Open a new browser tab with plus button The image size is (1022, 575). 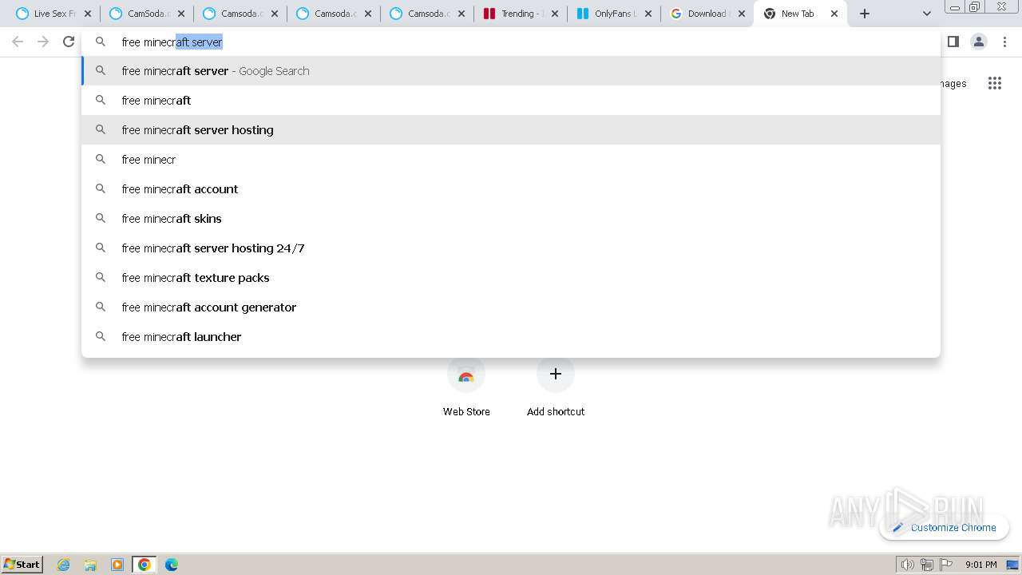pos(865,14)
